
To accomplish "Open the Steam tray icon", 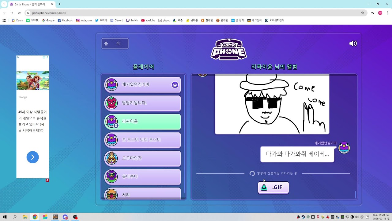I will (303, 217).
